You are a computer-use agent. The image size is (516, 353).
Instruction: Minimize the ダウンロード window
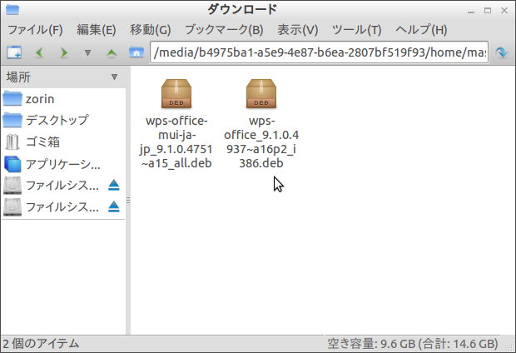point(471,11)
